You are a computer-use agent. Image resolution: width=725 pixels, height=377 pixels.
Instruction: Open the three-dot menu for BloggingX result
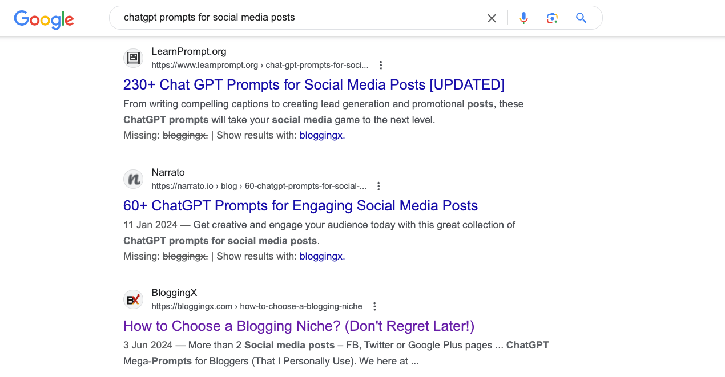(x=374, y=306)
